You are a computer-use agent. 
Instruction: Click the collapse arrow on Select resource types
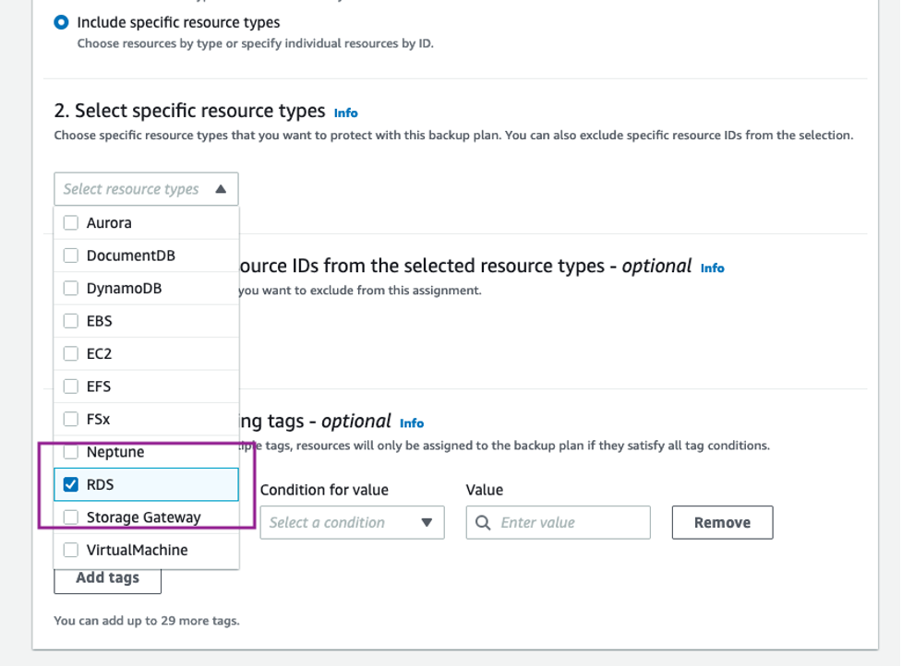point(220,188)
